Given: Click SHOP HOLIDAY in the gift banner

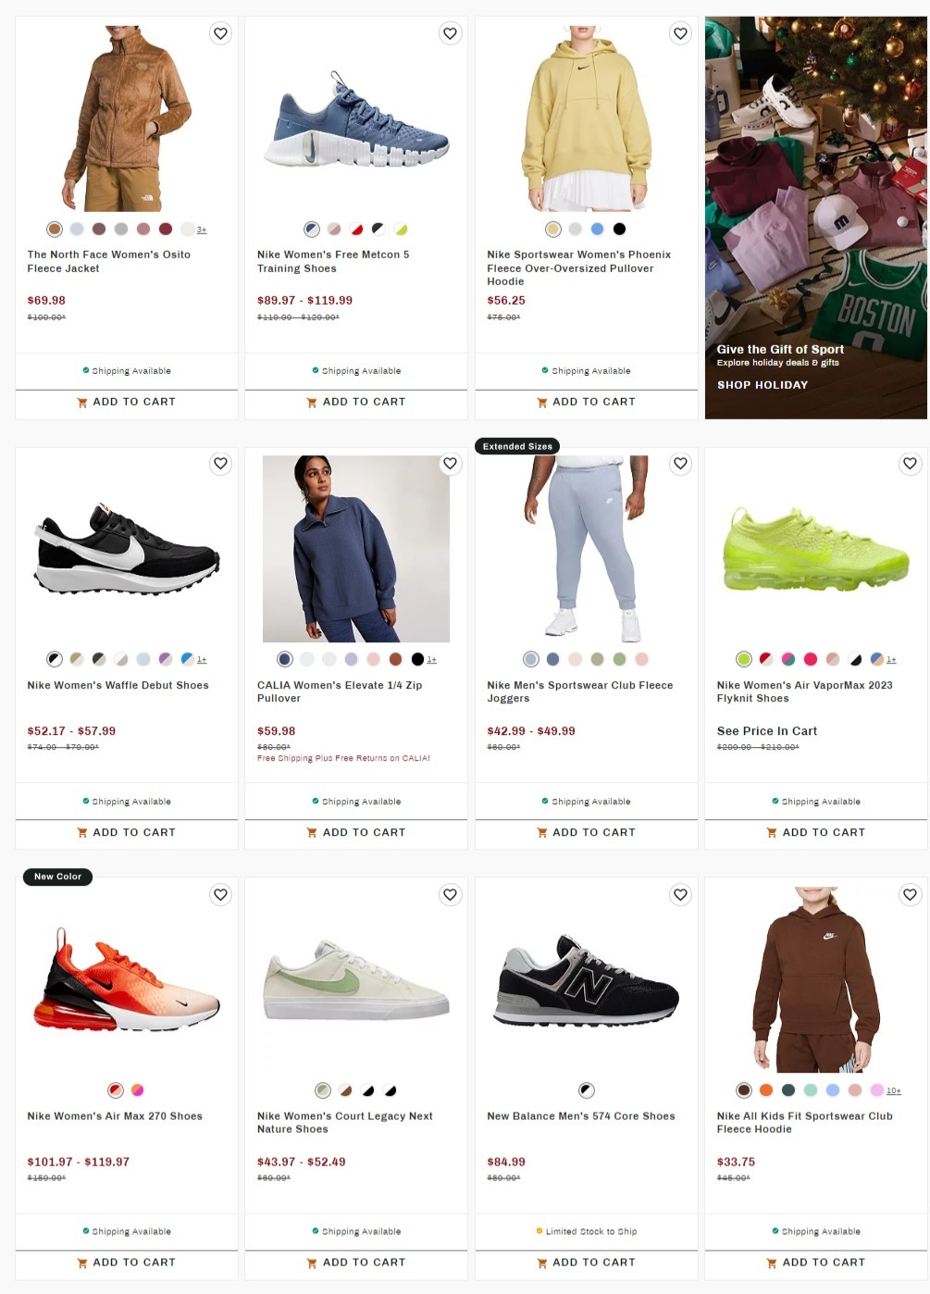Looking at the screenshot, I should (x=762, y=384).
